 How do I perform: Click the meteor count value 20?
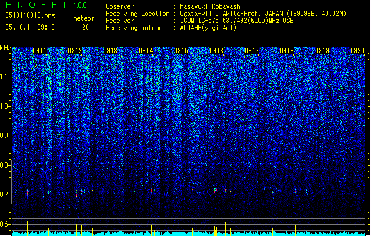(x=86, y=27)
